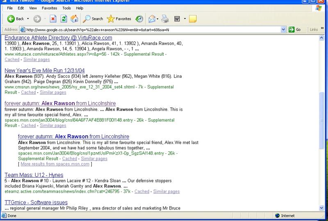Open Similar pages for jan3004 blog result
The image size is (328, 221).
click(x=53, y=125)
